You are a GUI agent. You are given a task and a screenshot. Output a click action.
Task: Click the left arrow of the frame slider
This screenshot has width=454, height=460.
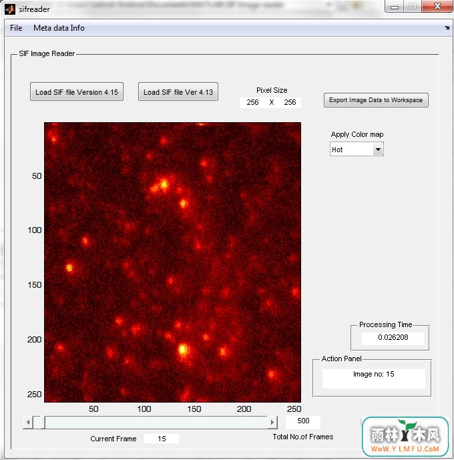[28, 423]
